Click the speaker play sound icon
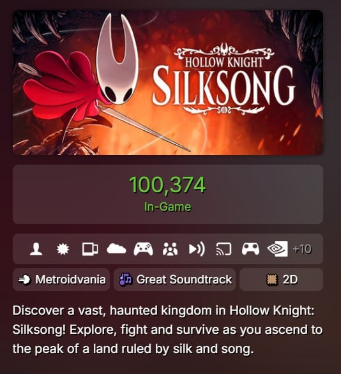 pos(197,249)
